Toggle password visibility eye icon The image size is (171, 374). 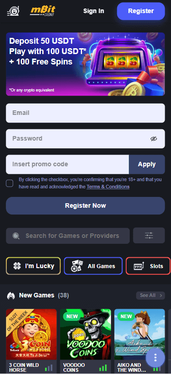(x=154, y=139)
